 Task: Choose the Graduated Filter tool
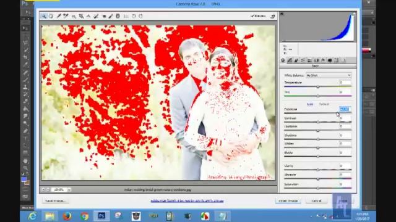118,16
